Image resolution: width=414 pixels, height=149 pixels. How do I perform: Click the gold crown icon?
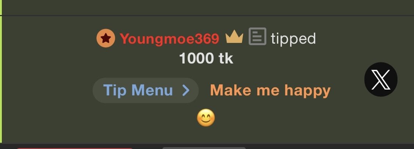tap(234, 37)
